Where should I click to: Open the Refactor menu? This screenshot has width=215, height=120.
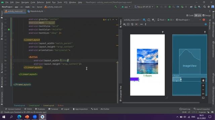coord(41,2)
